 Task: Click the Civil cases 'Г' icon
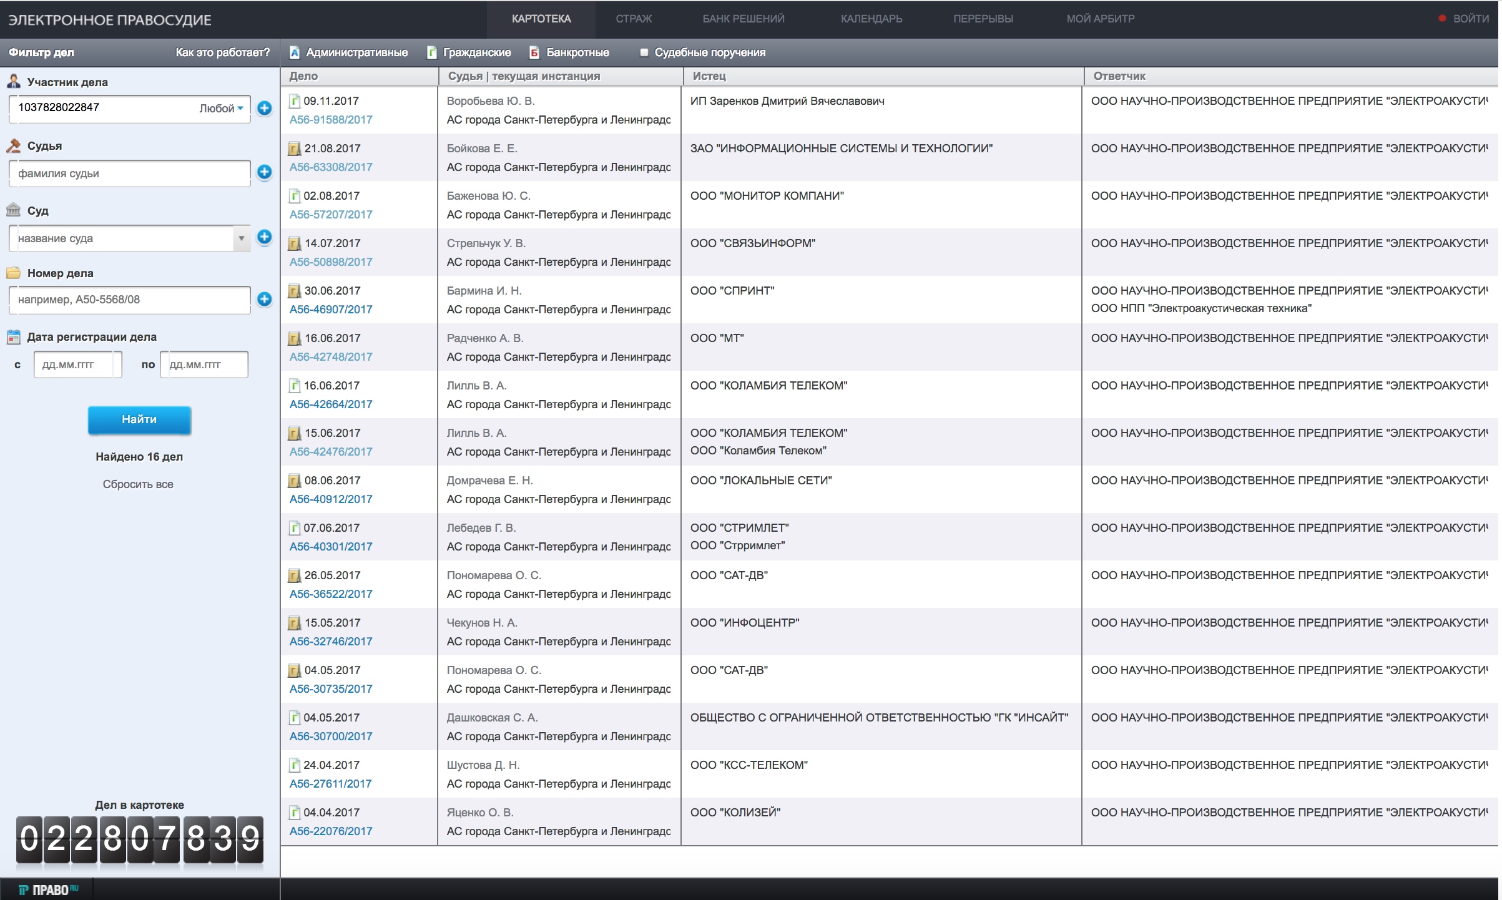[431, 52]
